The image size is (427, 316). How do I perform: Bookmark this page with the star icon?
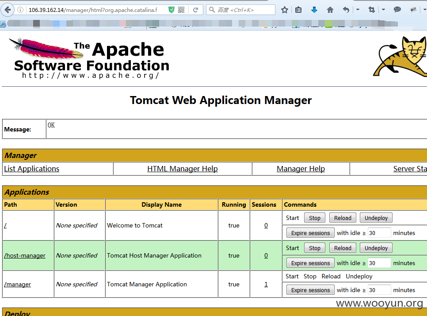(285, 10)
